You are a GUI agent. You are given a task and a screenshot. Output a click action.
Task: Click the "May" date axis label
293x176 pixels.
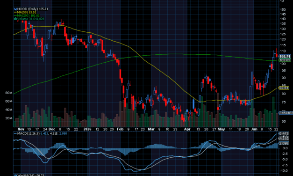pos(221,129)
